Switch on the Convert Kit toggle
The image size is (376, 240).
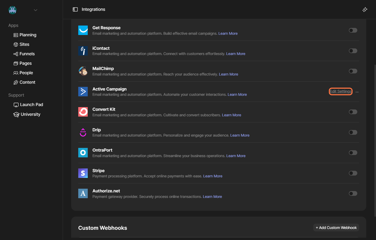point(353,112)
